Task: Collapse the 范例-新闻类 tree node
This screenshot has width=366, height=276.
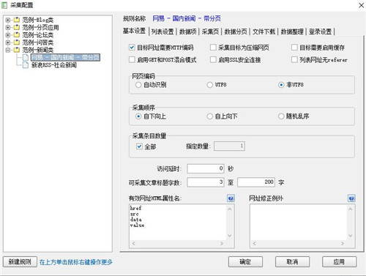Action: [8, 51]
